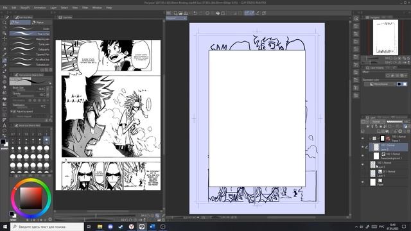Open the Animation menu
Screen dimensions: 411x231
point(40,8)
